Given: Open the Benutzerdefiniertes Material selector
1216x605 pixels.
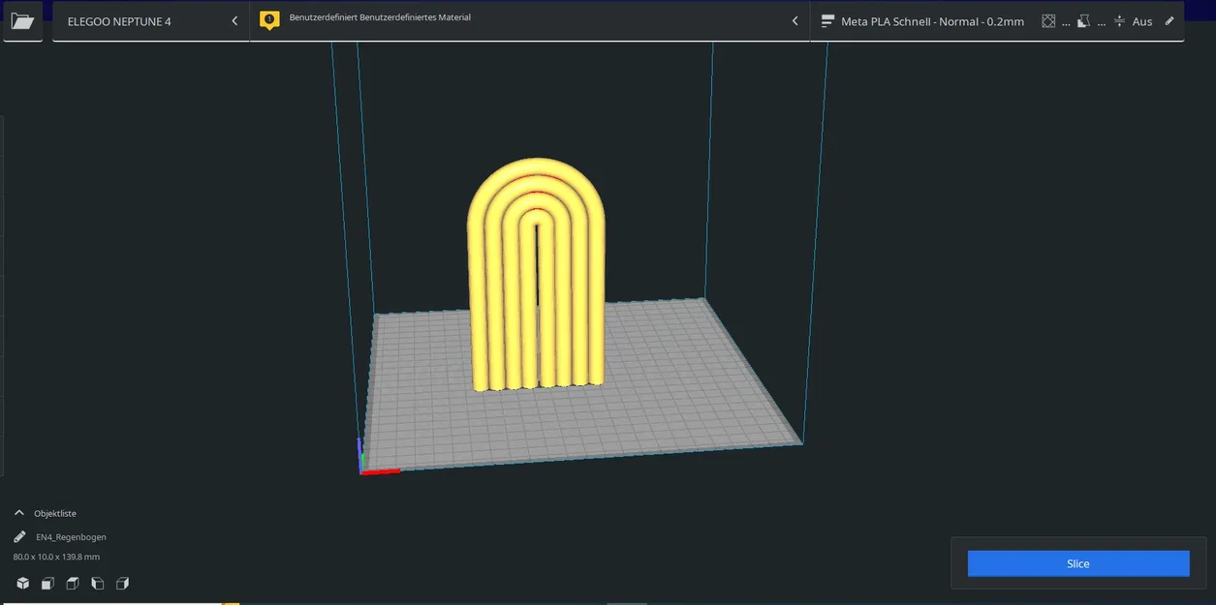Looking at the screenshot, I should click(529, 21).
